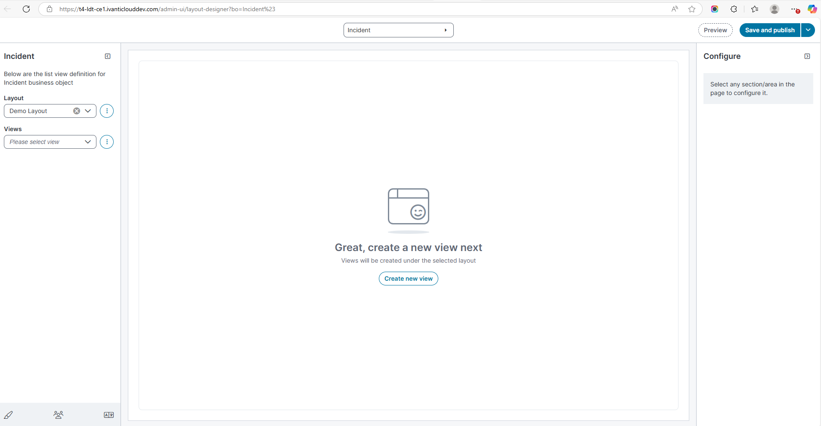This screenshot has width=821, height=426.
Task: Expand Save and publish split arrow
Action: pos(808,30)
